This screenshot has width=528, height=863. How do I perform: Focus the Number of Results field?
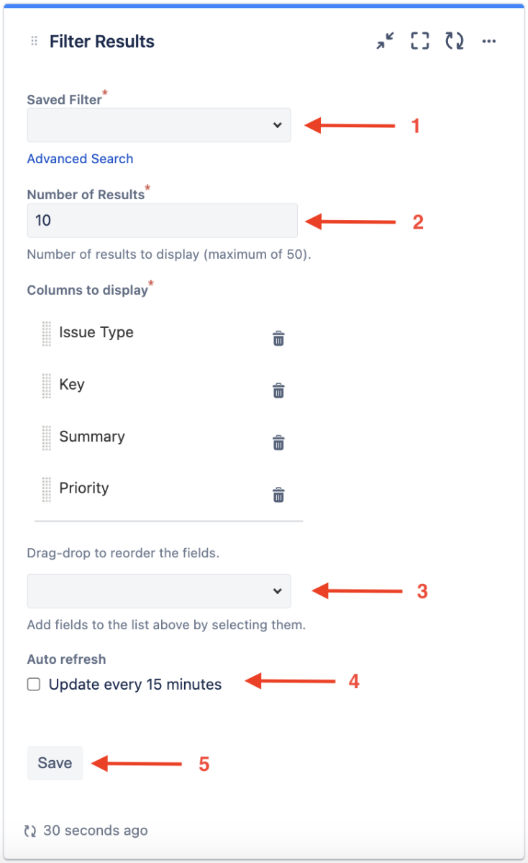coord(162,221)
